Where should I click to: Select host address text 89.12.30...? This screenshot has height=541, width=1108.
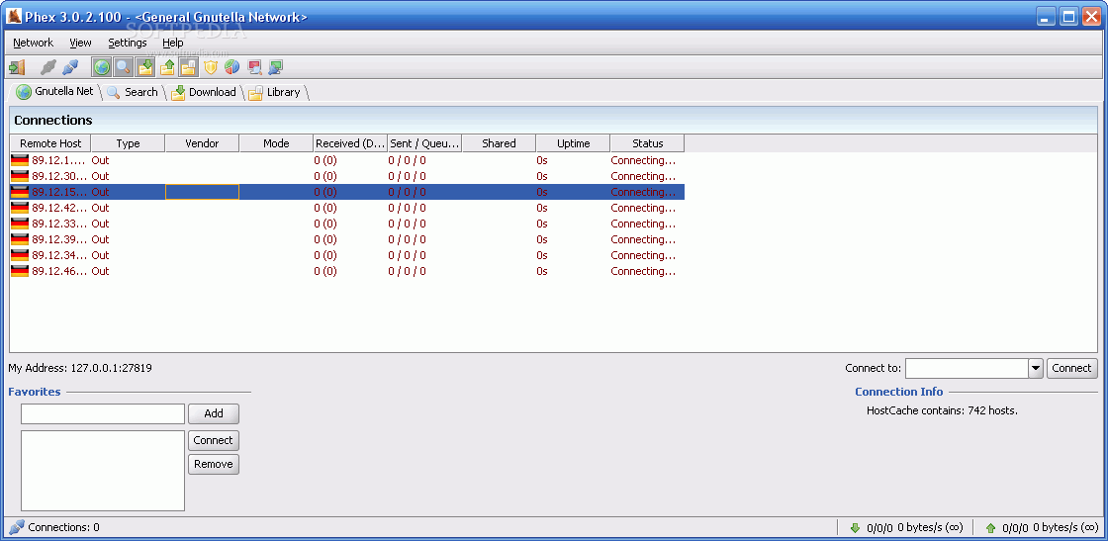60,176
